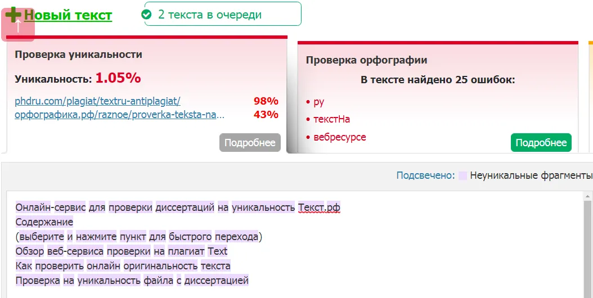Open the орфографика.рф source link
Screen dimensions: 593x298
click(119, 115)
